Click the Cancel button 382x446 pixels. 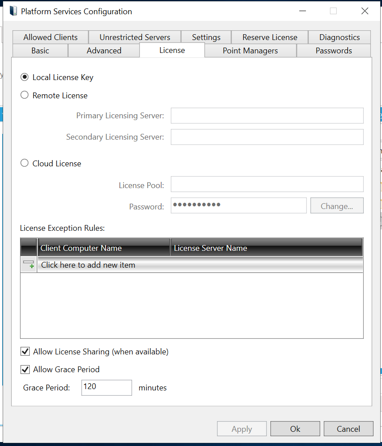click(348, 429)
